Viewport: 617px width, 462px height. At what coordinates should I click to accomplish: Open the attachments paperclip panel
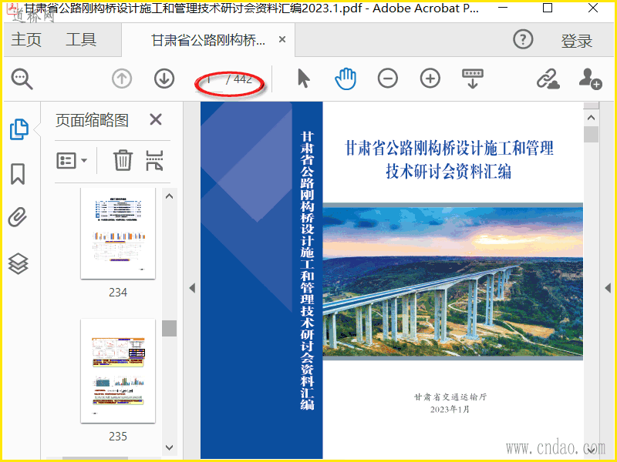(18, 217)
